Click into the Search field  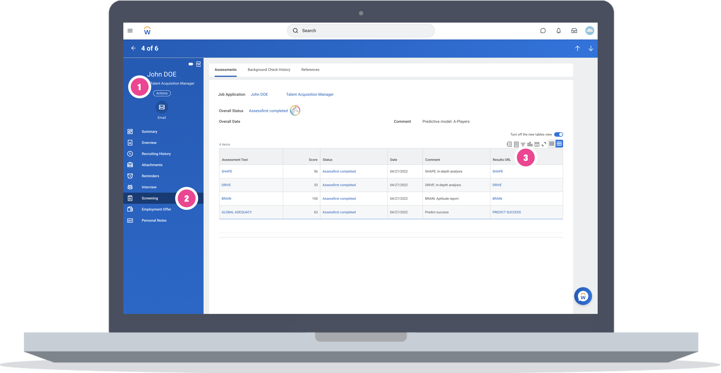(360, 31)
